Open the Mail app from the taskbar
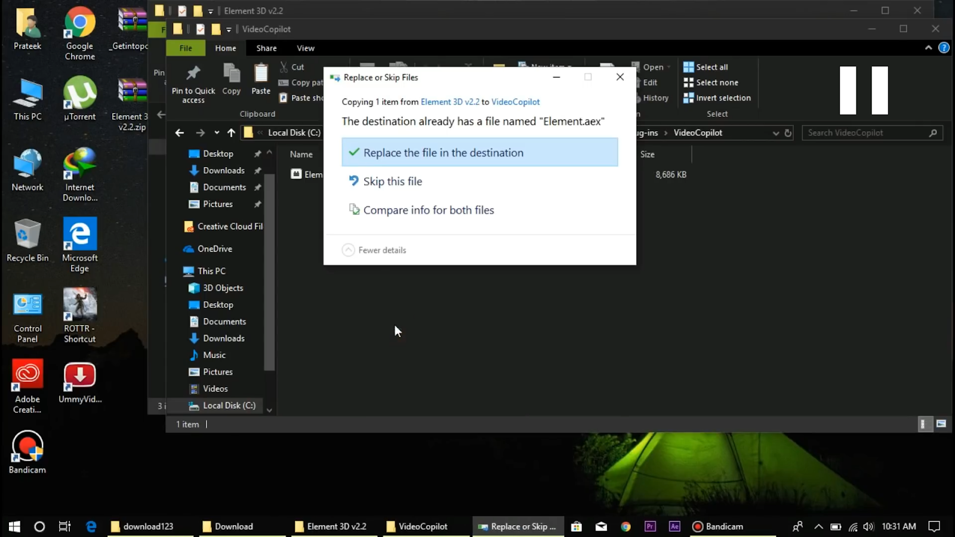The image size is (955, 537). coord(601,526)
